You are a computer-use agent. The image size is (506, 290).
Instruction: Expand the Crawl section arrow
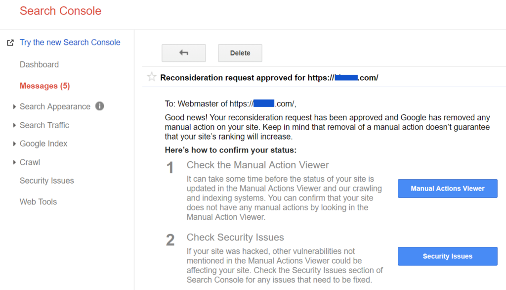coord(14,162)
